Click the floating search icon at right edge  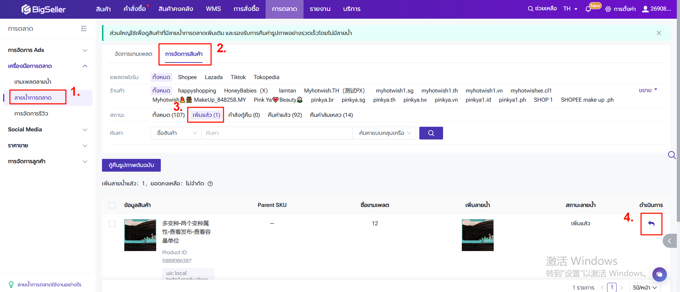pyautogui.click(x=671, y=155)
